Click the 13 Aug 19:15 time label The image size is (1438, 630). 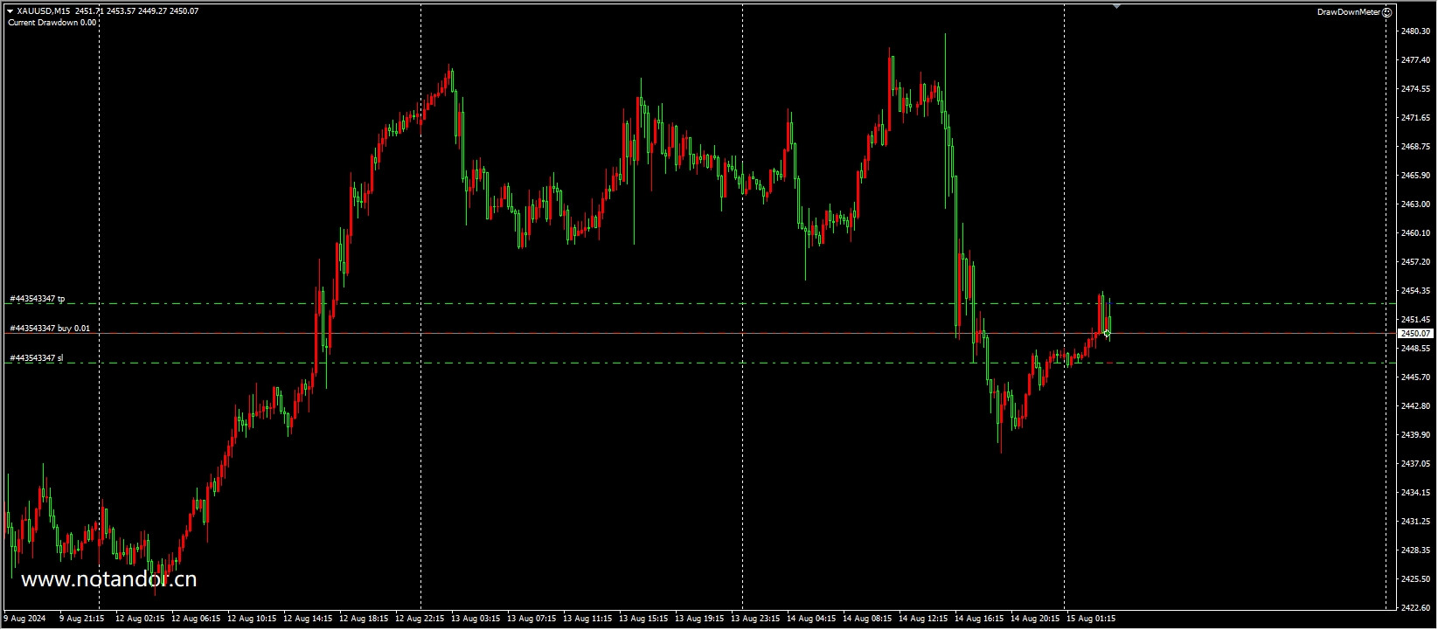699,619
